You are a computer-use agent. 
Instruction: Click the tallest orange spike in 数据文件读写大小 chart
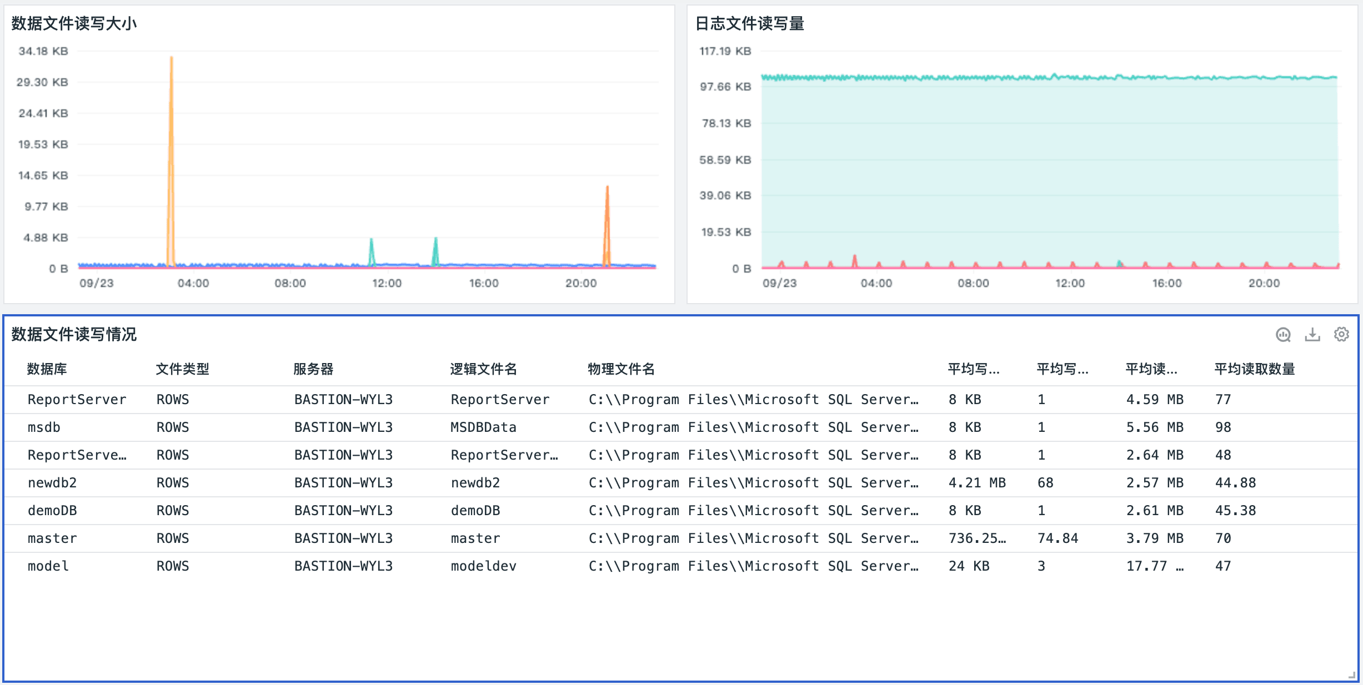171,161
